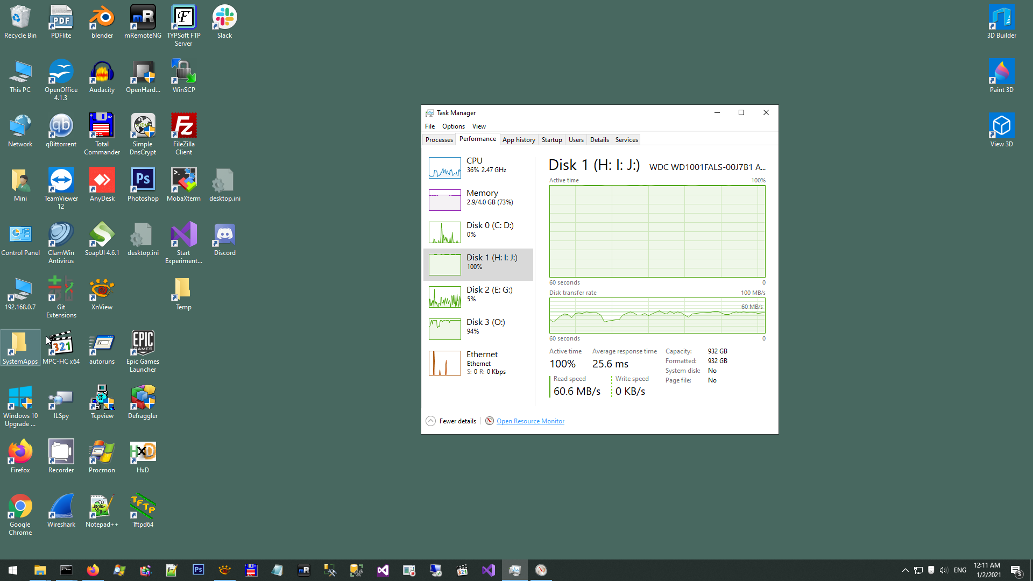Open the Options menu
1033x581 pixels.
point(453,126)
